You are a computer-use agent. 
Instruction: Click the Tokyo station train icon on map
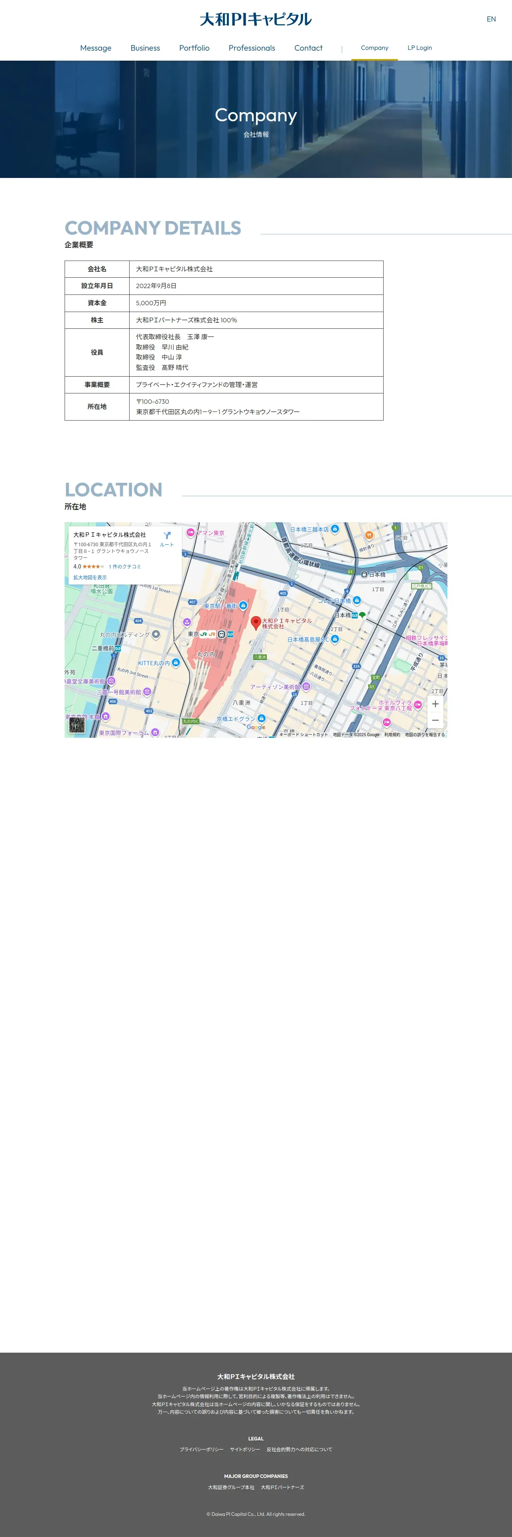[x=221, y=634]
